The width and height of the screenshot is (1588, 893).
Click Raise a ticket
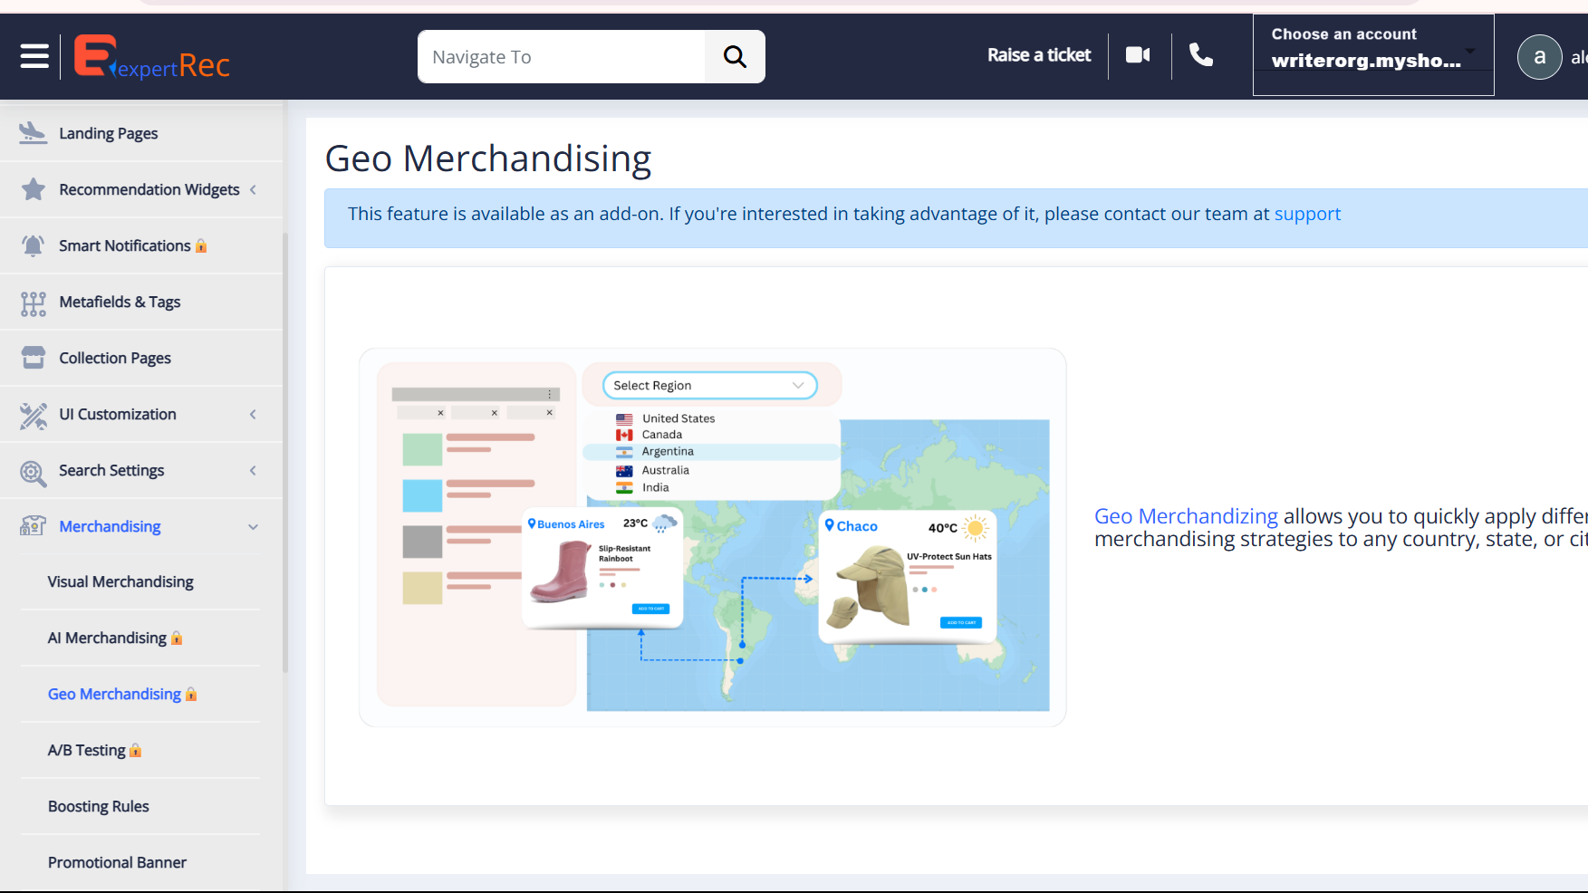click(1039, 55)
